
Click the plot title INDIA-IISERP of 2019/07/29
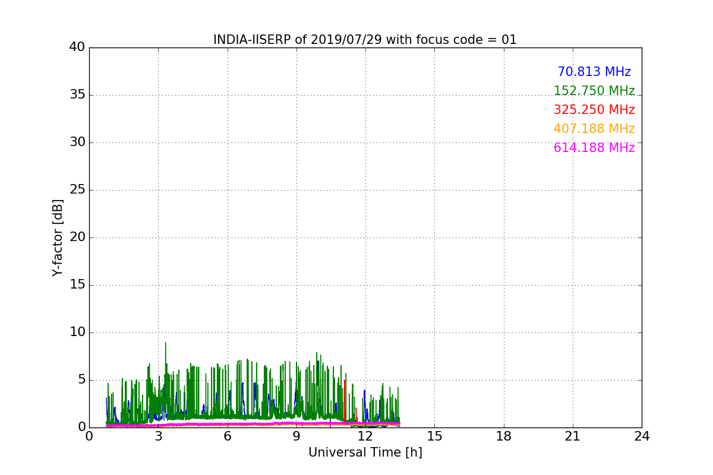coord(365,40)
